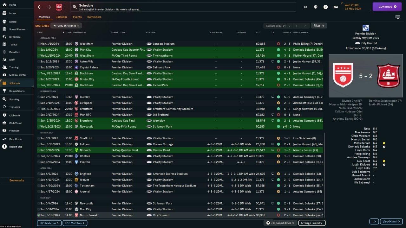Image resolution: width=406 pixels, height=228 pixels.
Task: Switch to the Reminders tab
Action: (94, 17)
